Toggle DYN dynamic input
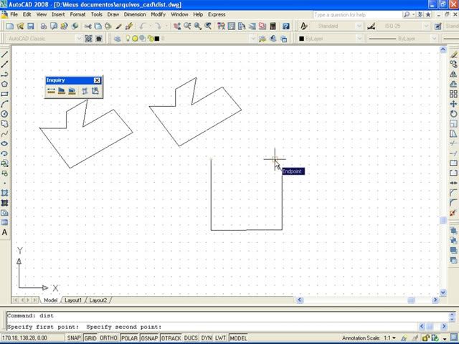This screenshot has height=344, width=459. tap(207, 338)
